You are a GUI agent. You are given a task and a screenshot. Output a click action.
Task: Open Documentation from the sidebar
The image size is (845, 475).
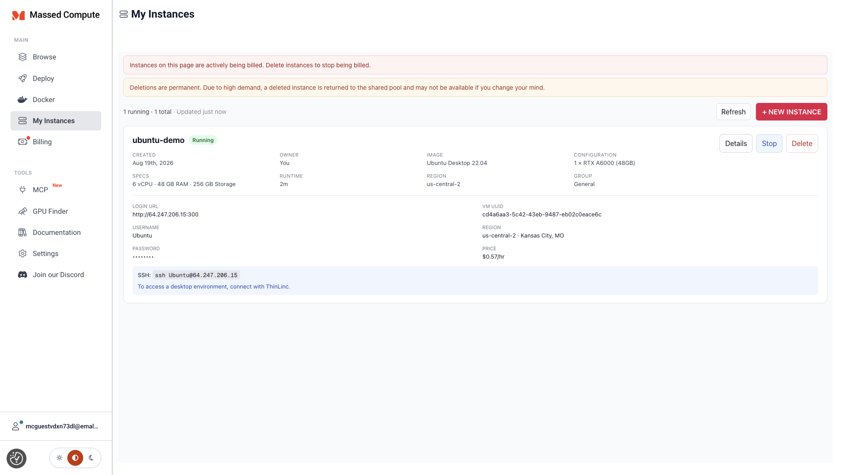[56, 232]
